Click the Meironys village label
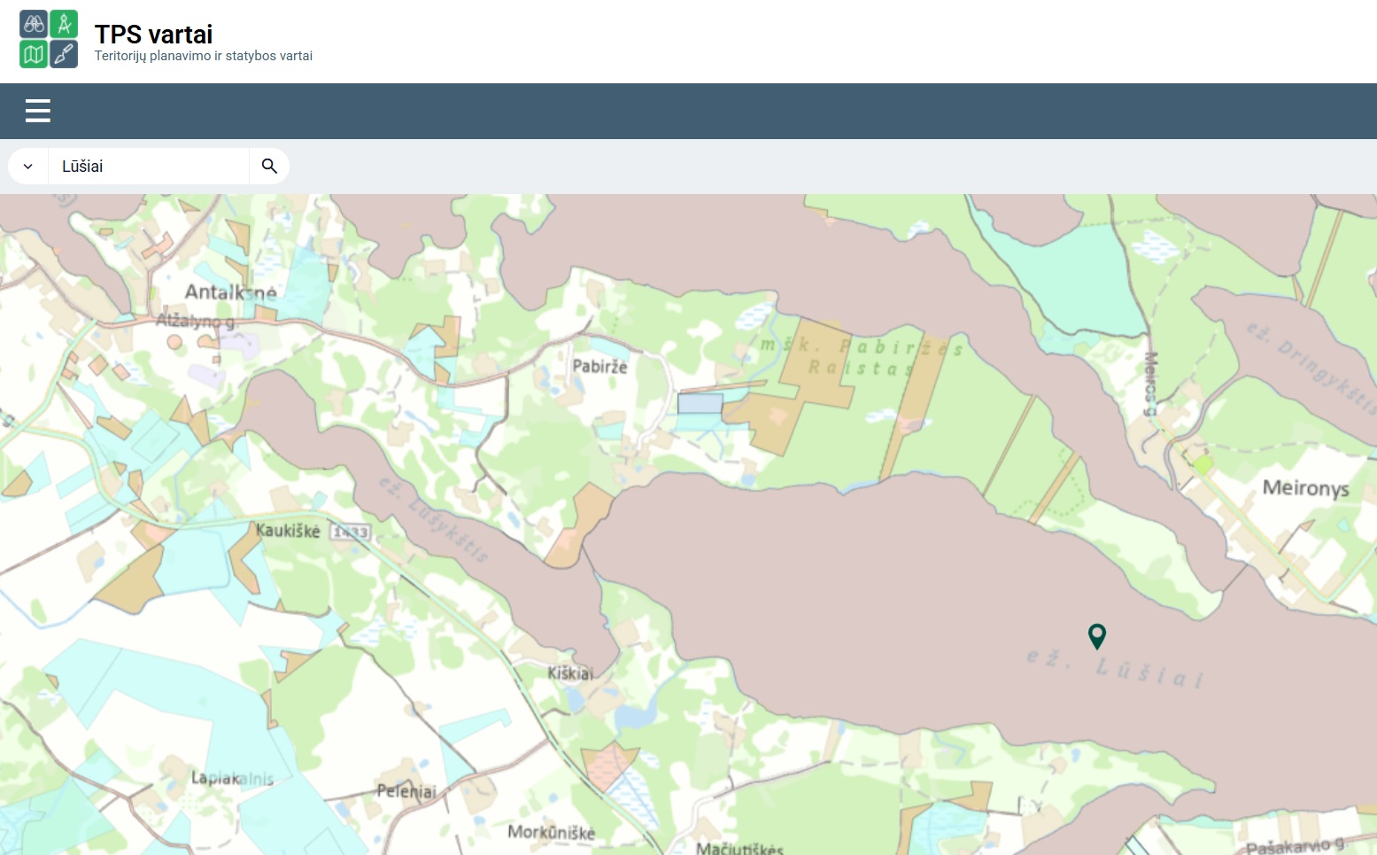Screen dimensions: 1377x855 tap(1305, 488)
